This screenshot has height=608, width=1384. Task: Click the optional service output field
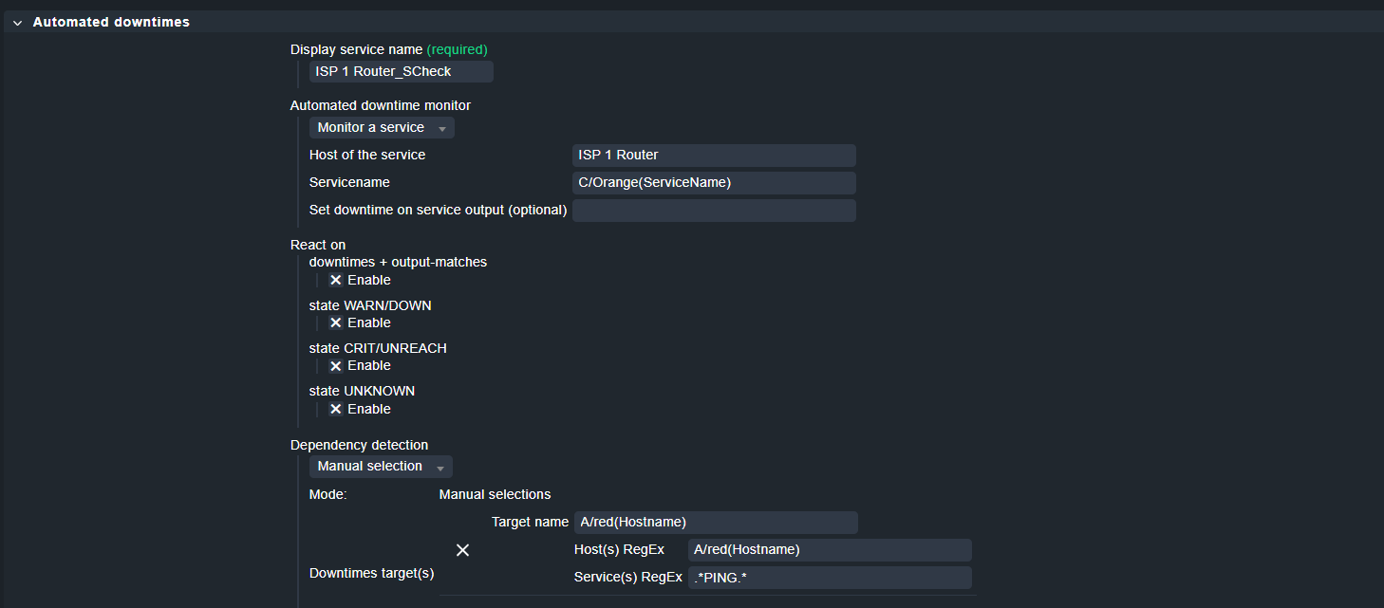point(713,210)
